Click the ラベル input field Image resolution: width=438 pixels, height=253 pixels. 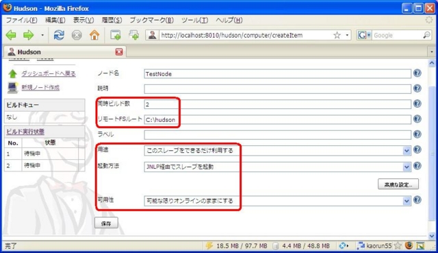click(x=277, y=135)
